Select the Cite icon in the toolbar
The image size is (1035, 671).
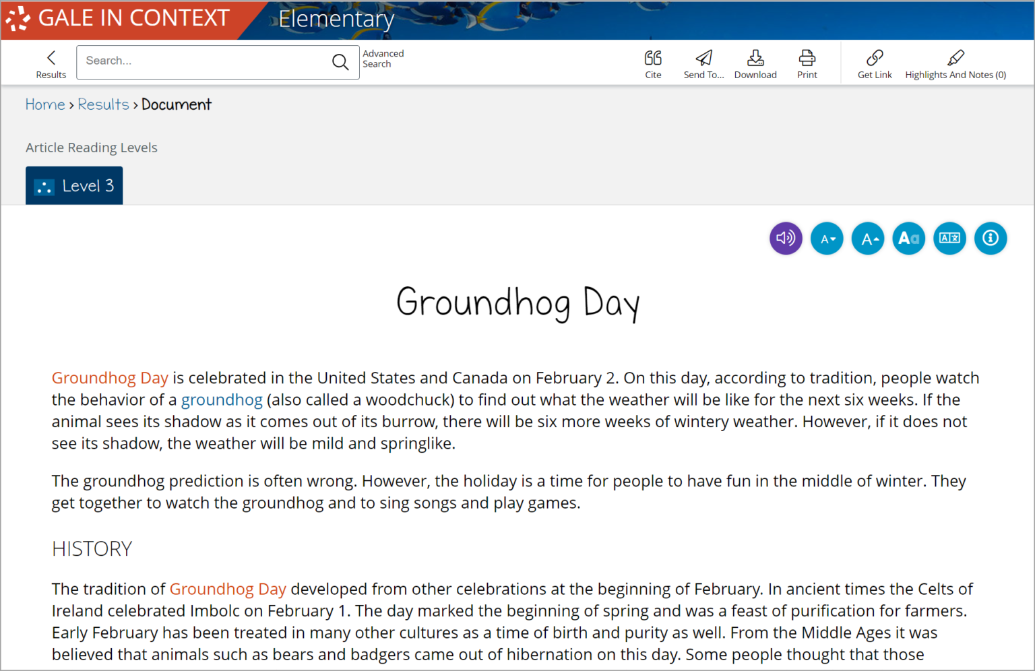point(652,63)
